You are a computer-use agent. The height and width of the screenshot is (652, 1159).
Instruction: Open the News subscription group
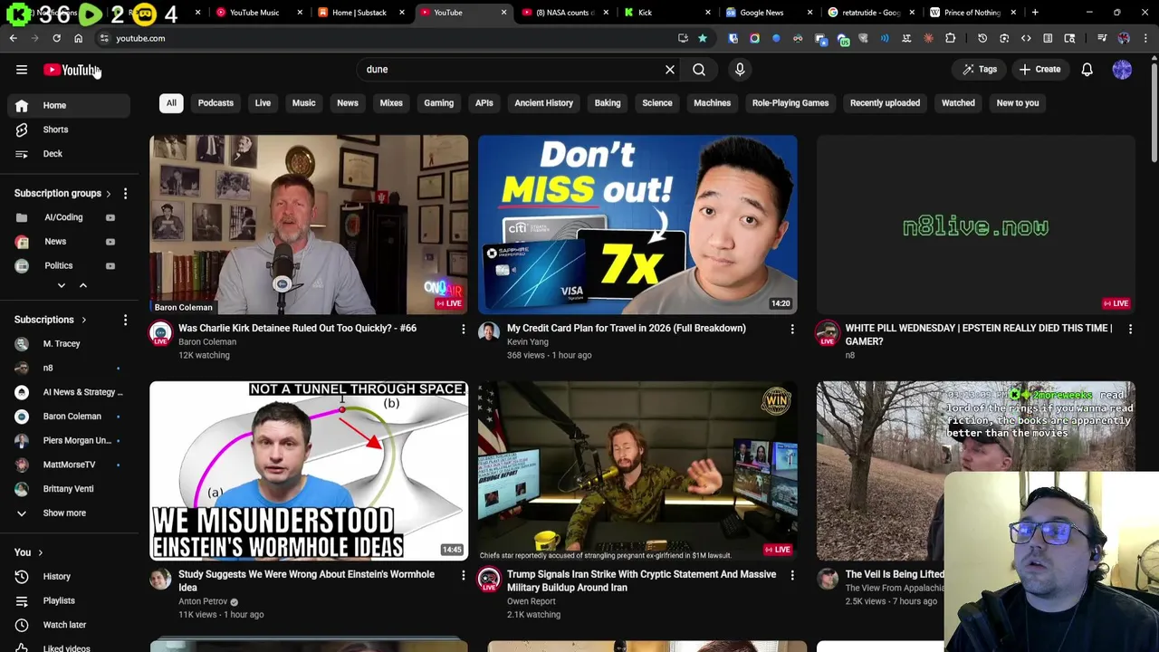coord(55,242)
